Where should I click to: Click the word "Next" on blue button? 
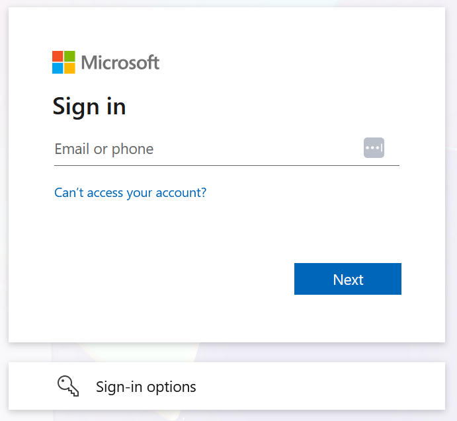[x=348, y=280]
